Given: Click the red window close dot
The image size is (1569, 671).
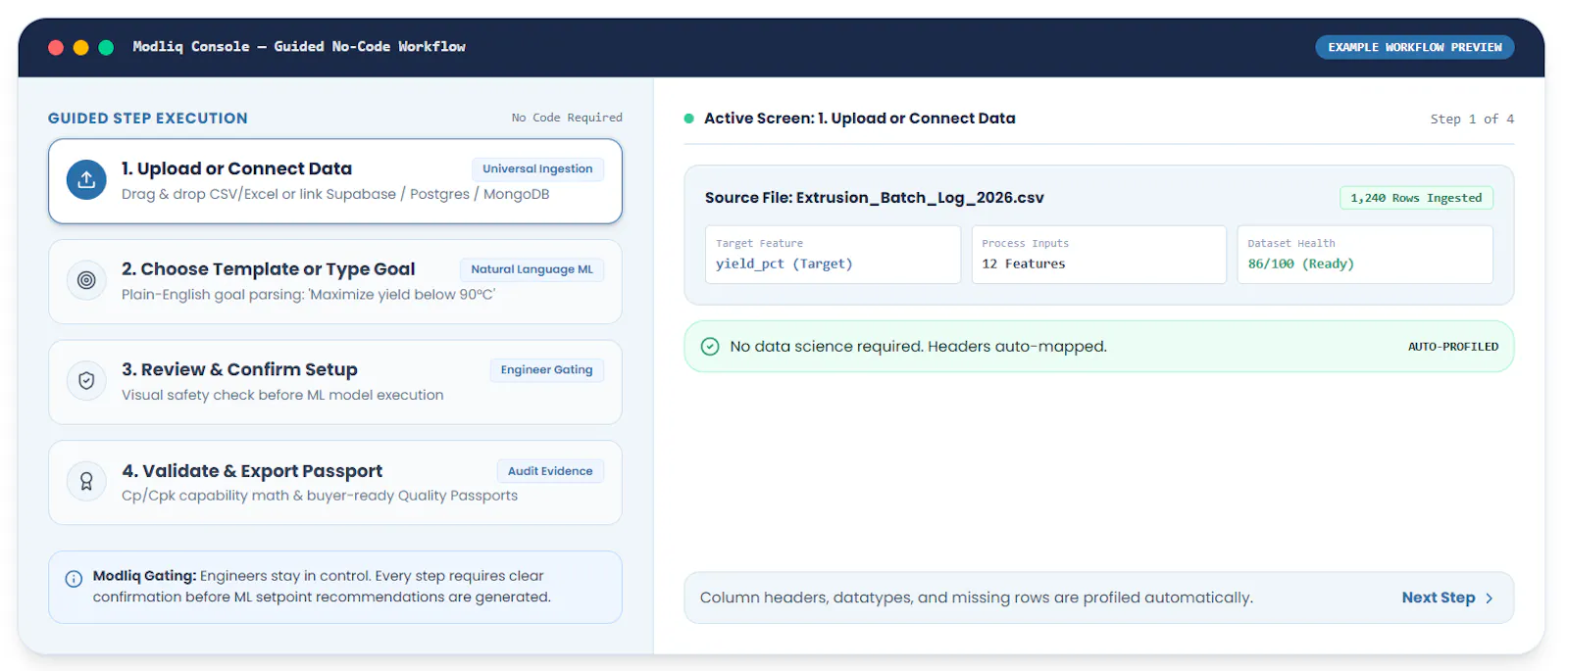Looking at the screenshot, I should click(56, 47).
